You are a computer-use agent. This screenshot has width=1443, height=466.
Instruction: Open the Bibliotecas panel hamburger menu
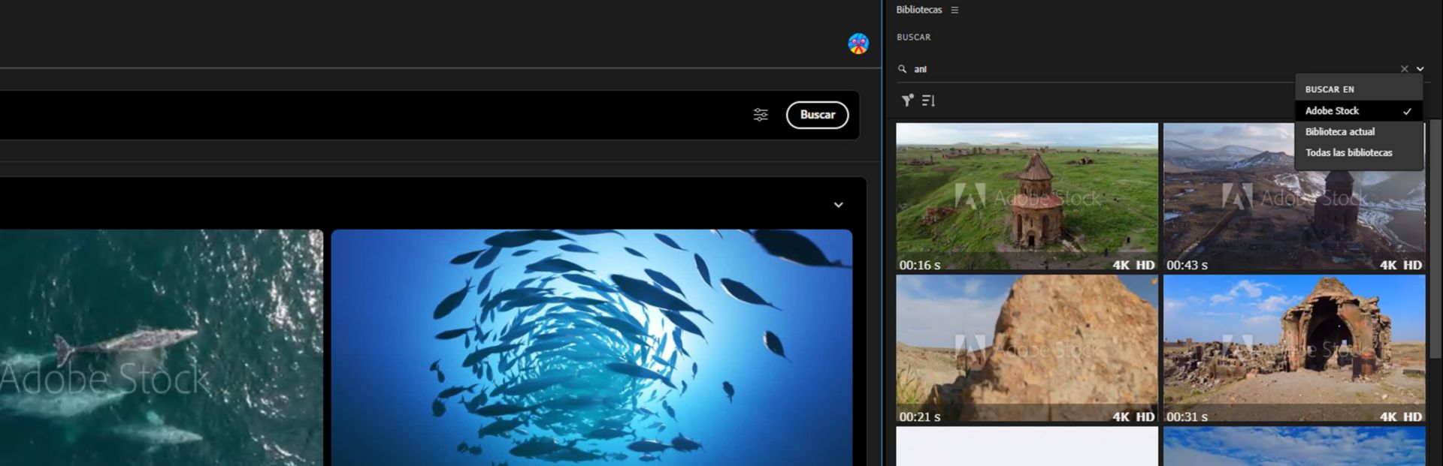[954, 10]
